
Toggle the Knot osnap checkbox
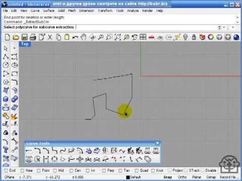click(x=153, y=170)
